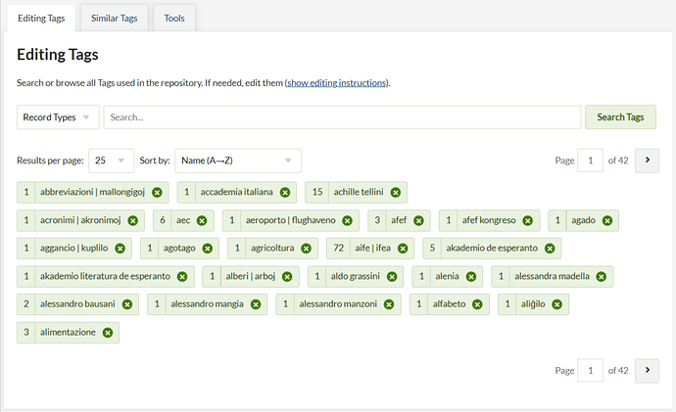Go to next page using top arrow
Viewport: 676px width, 412px height.
tap(647, 160)
